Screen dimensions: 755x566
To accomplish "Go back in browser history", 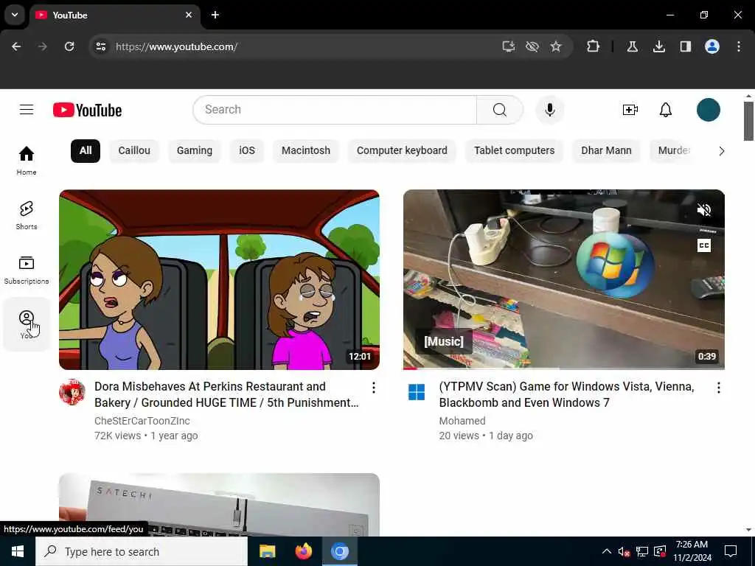I will [16, 46].
